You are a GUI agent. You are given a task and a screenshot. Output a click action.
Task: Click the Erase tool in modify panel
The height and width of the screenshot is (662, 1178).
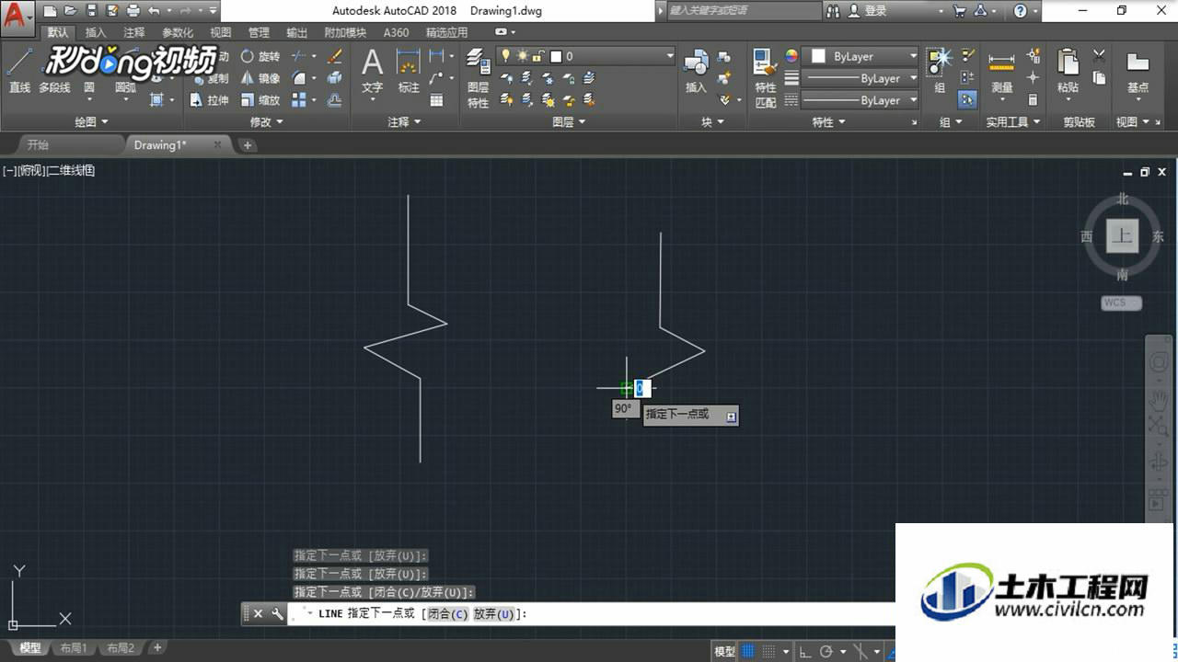pos(335,56)
